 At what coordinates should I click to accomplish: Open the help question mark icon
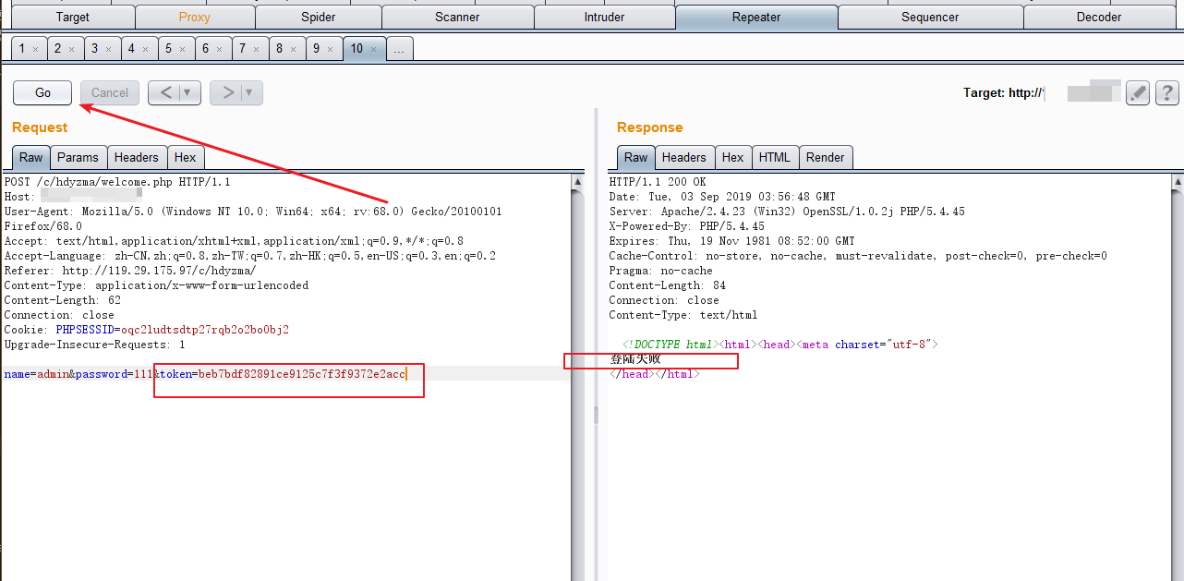point(1166,92)
